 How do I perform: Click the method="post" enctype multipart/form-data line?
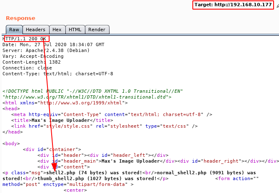(68, 184)
